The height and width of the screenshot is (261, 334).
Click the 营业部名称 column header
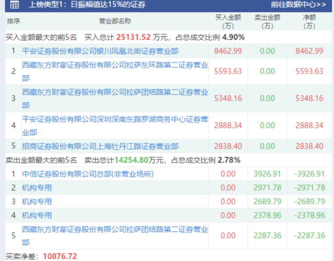[115, 21]
